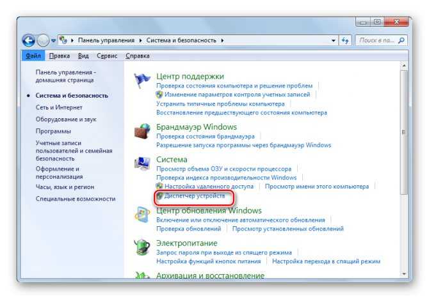Open the Файл menu
Screen dimensions: 429x299
tap(33, 56)
